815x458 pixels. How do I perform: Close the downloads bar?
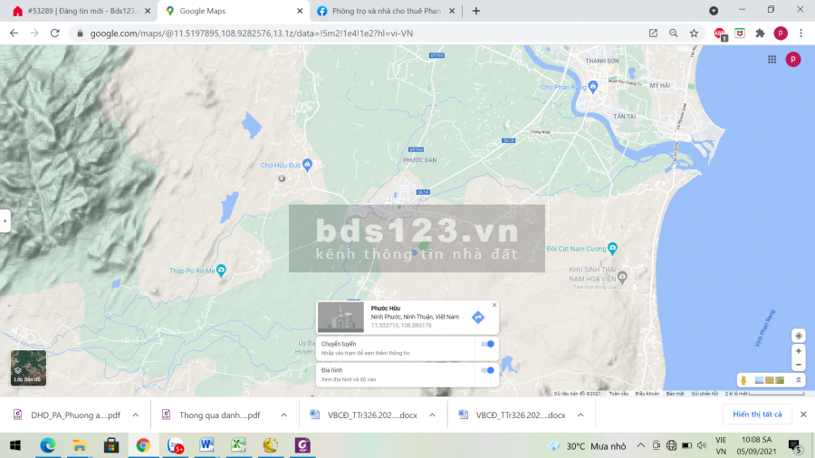pyautogui.click(x=803, y=414)
